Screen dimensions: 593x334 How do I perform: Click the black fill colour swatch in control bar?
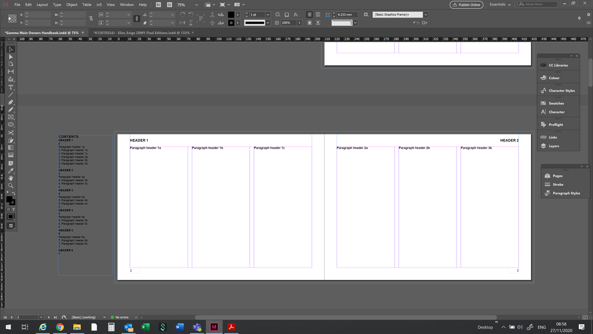[231, 15]
